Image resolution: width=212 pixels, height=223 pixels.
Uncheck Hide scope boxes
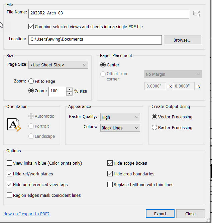pos(110,163)
